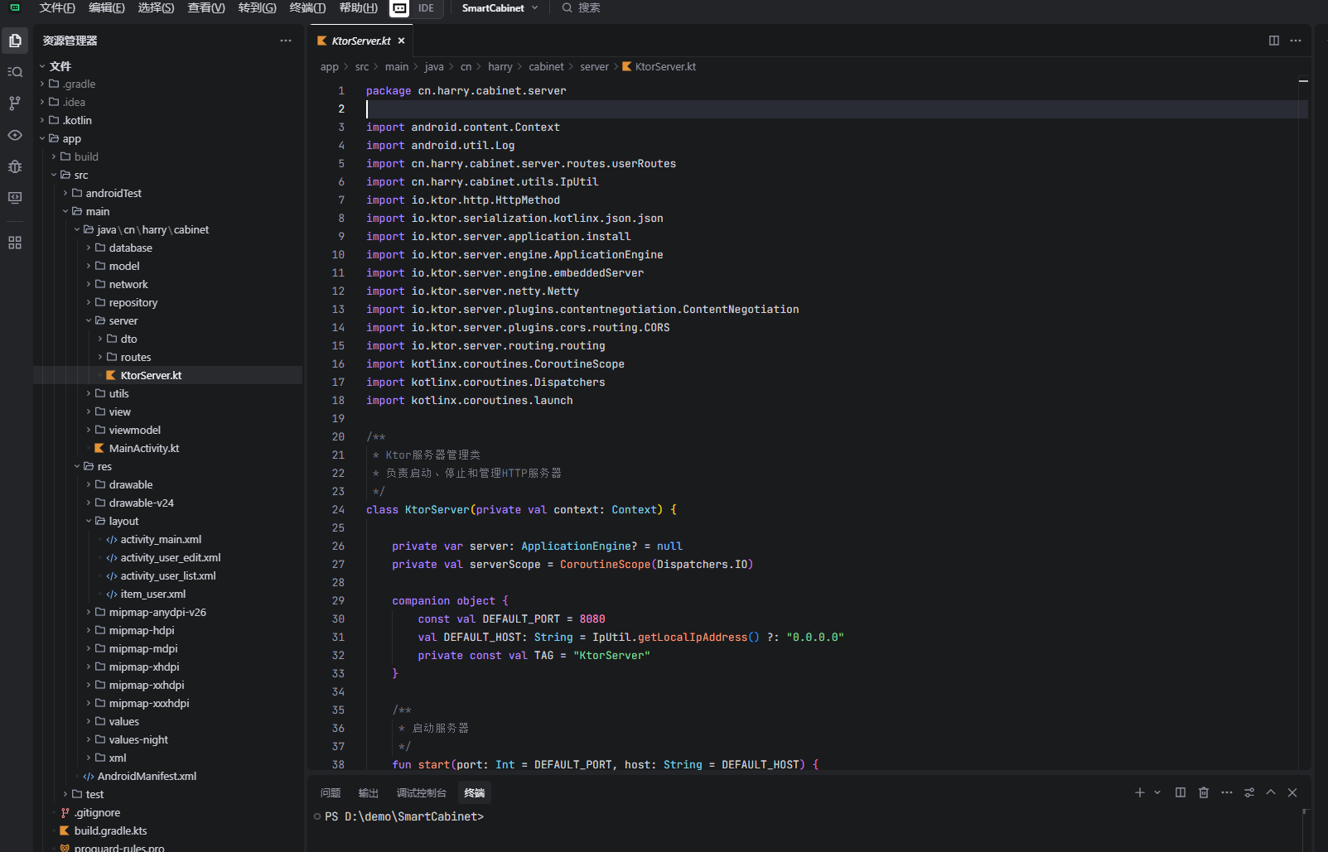Open the 终端(T) menu

307,7
